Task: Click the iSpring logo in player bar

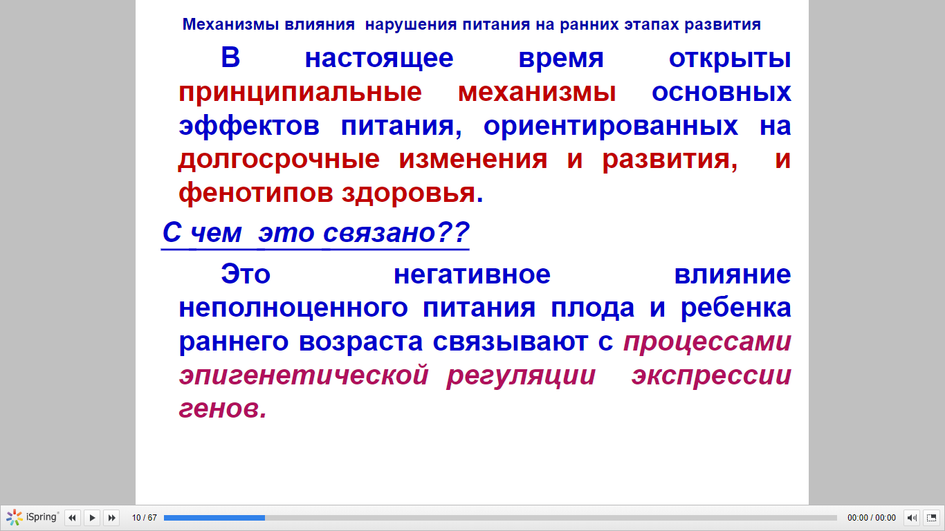Action: (33, 517)
